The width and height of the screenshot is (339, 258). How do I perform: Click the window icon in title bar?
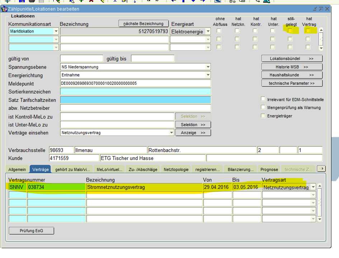coord(4,9)
